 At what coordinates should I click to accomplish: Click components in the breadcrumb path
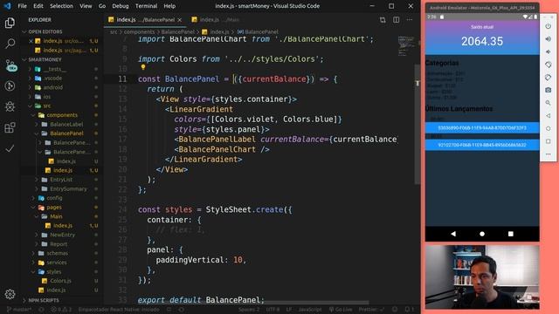coord(139,31)
